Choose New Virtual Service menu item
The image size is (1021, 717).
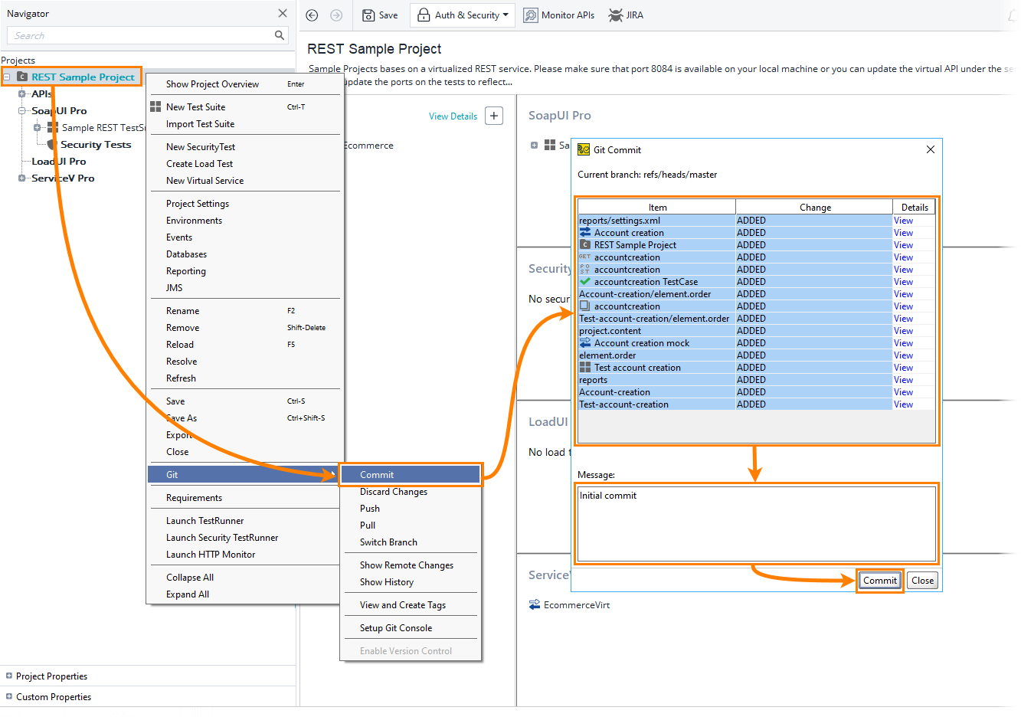244,181
